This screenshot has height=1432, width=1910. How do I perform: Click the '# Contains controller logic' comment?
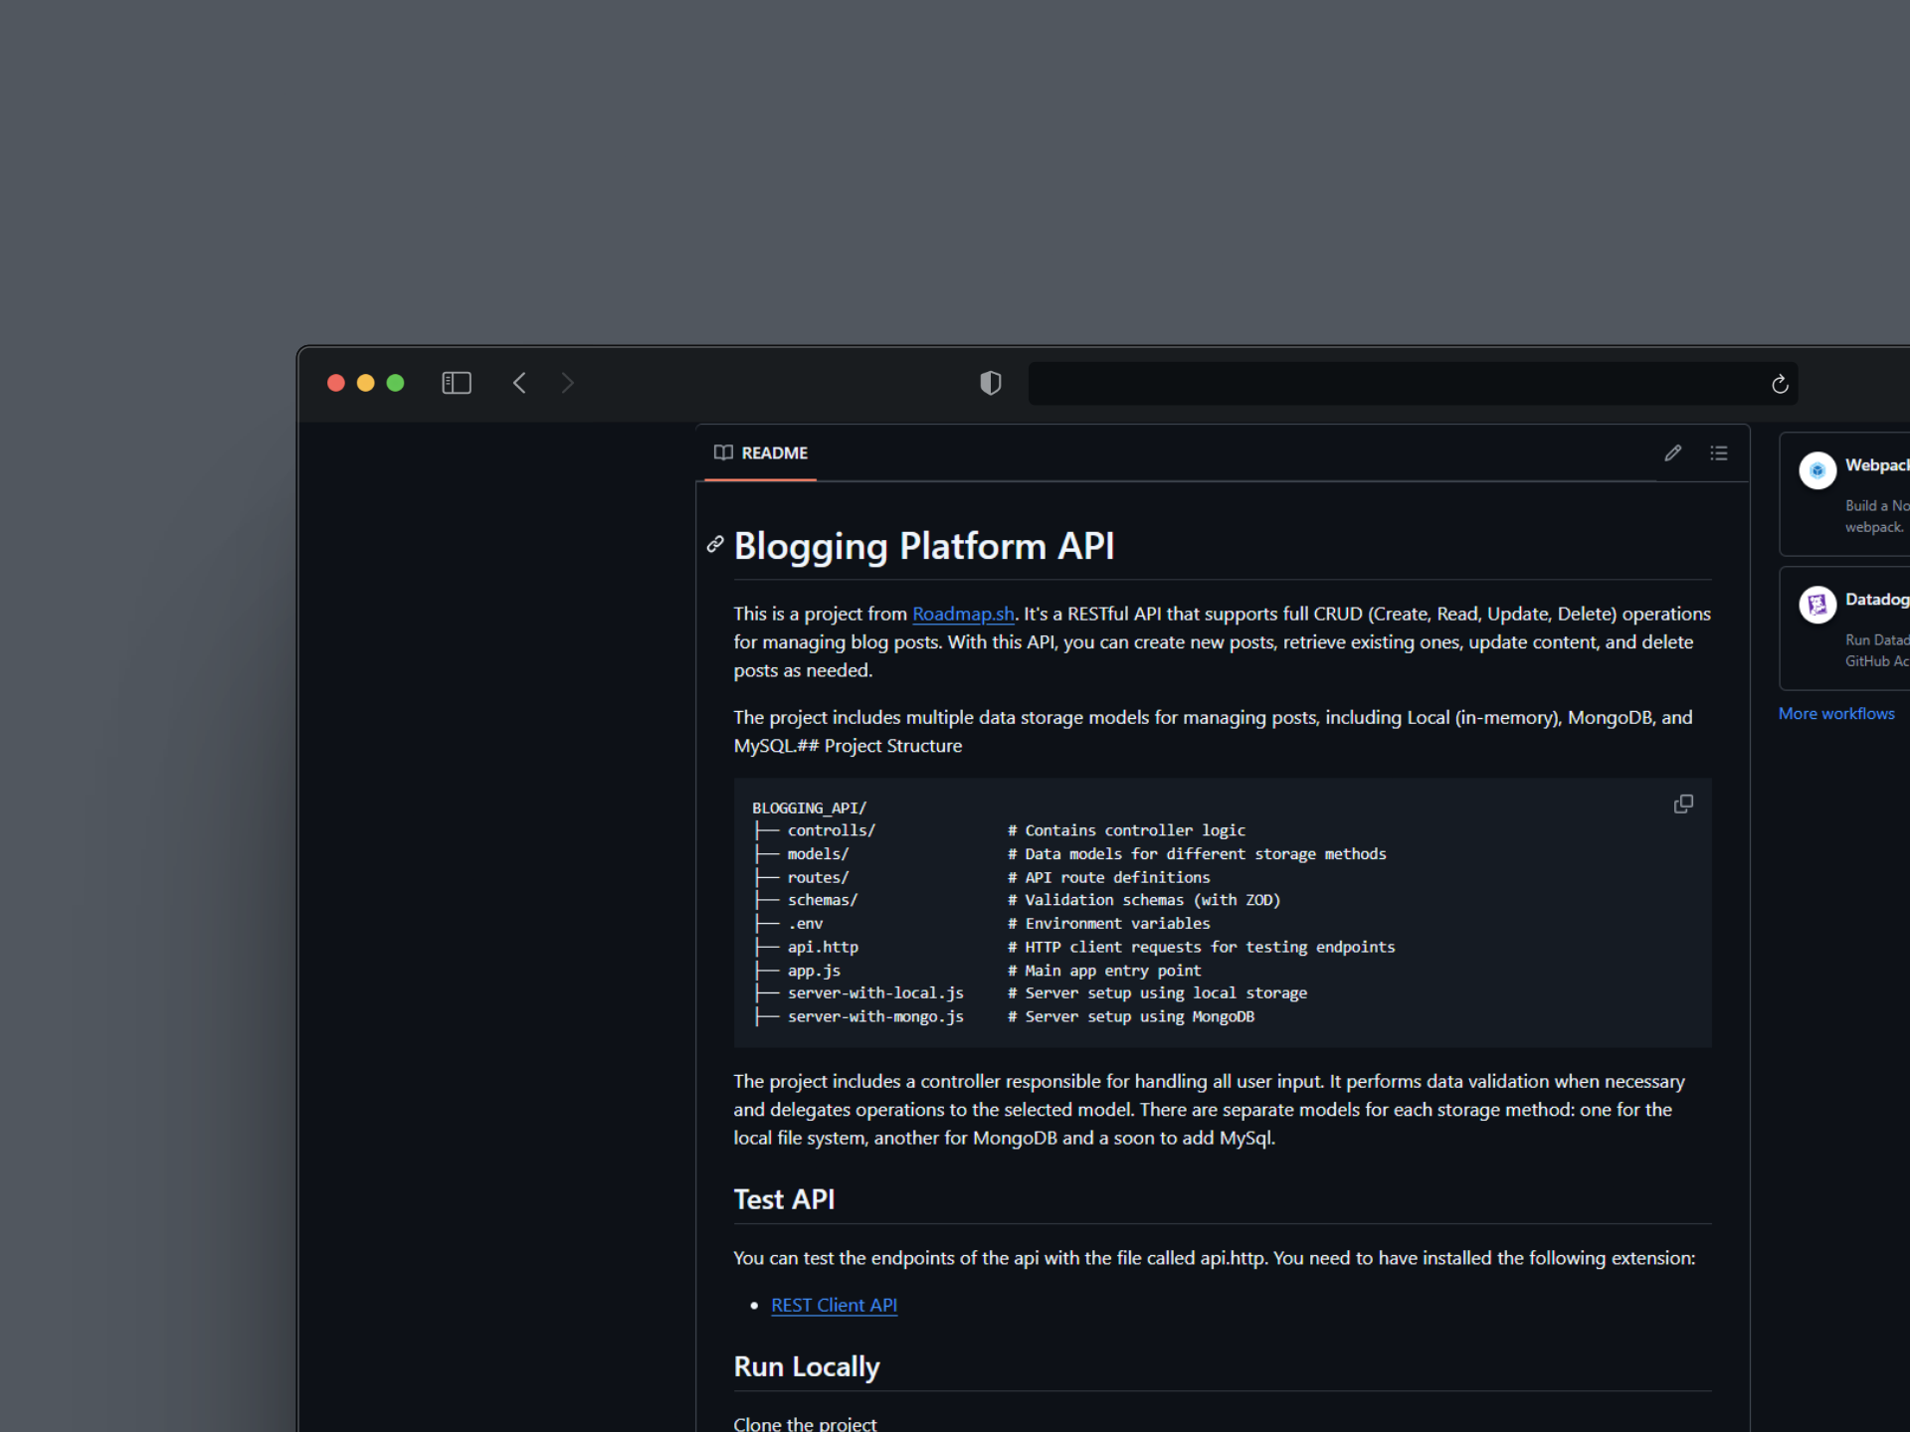click(x=1126, y=831)
